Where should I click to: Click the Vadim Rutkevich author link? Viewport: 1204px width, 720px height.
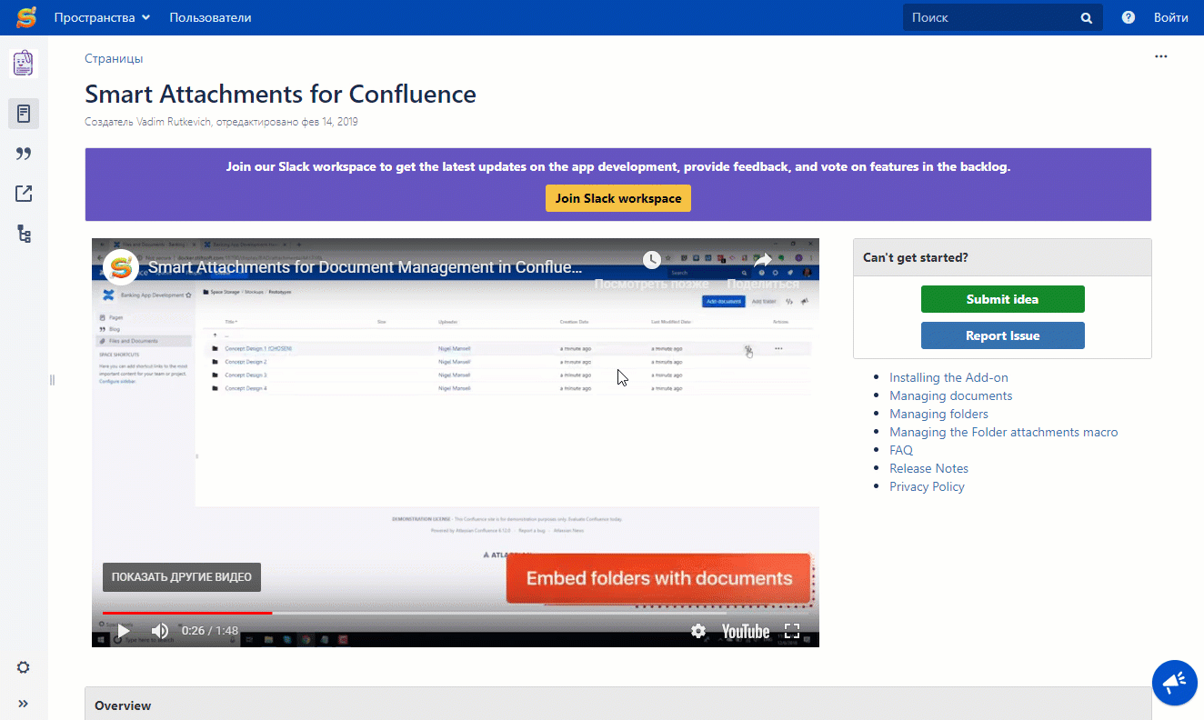(x=175, y=122)
